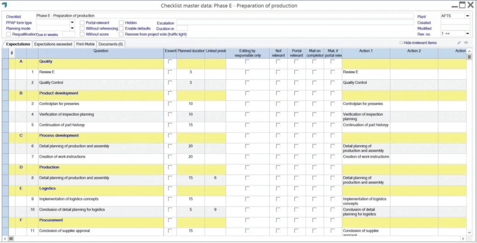Tick the Essential checkbox for Review E row
The height and width of the screenshot is (243, 477).
(170, 72)
